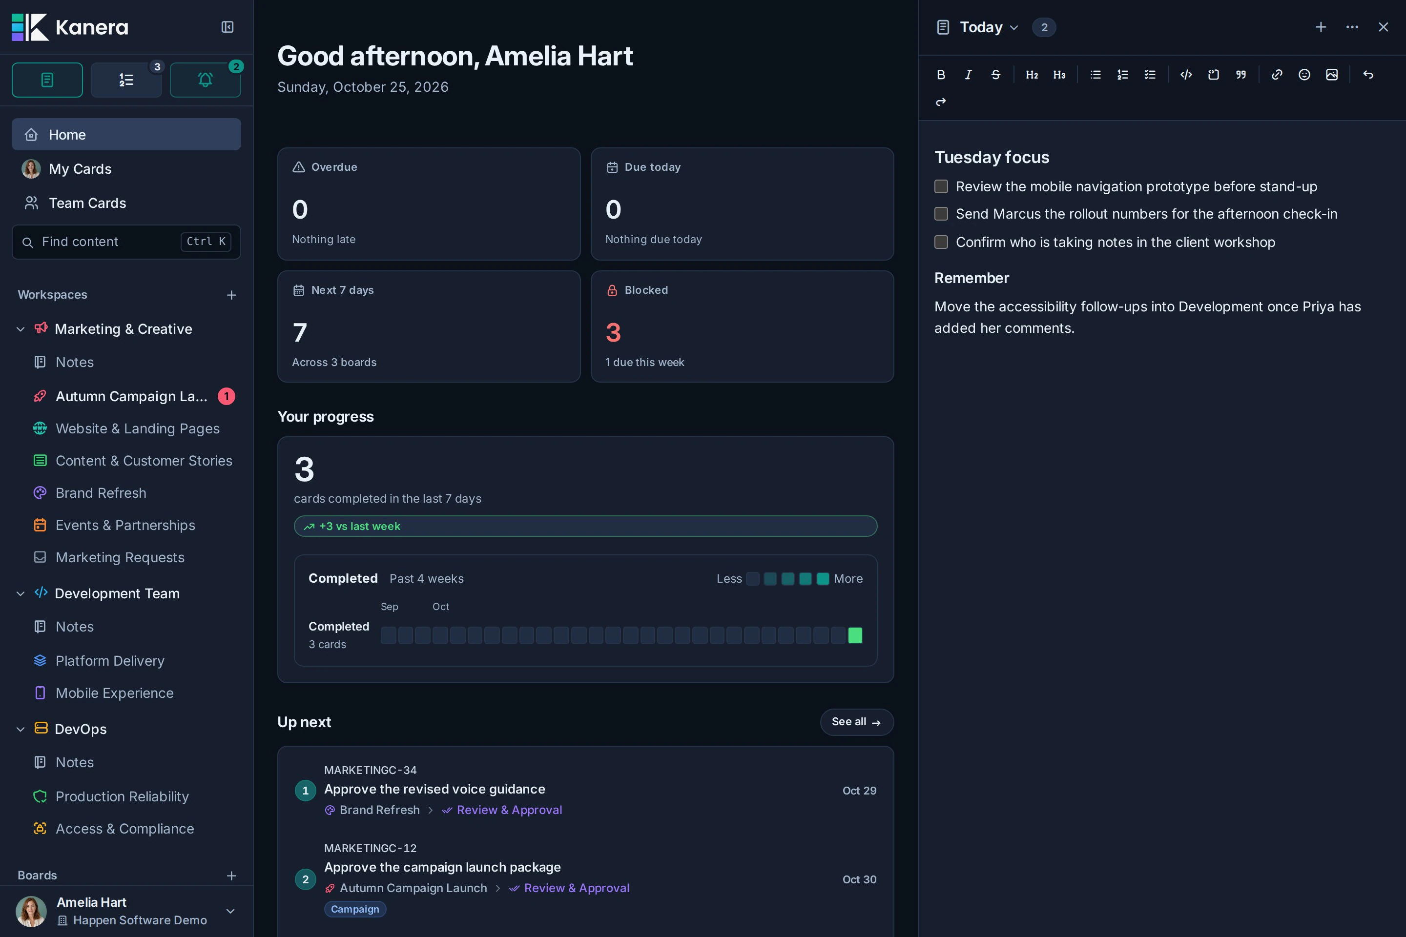The image size is (1406, 937).
Task: Check 'Review the mobile navigation prototype' item
Action: coord(942,186)
